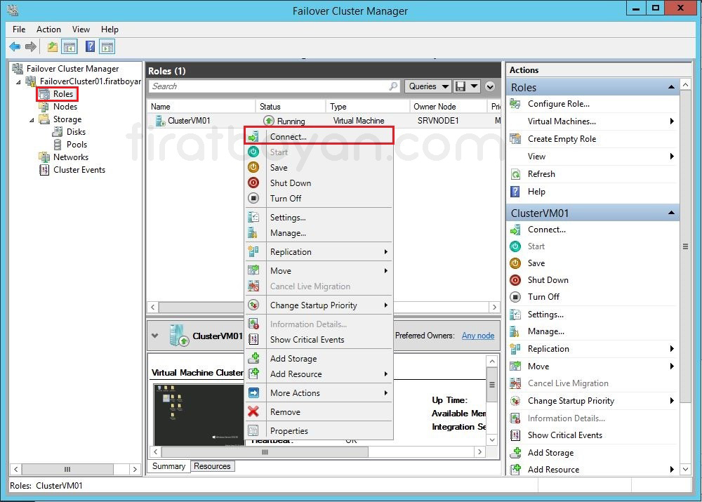Open the View menu

pyautogui.click(x=81, y=29)
